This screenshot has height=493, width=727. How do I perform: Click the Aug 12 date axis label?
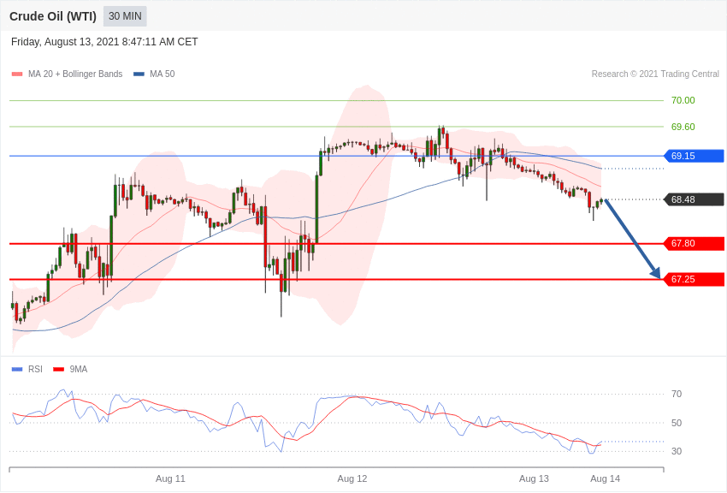(x=352, y=478)
